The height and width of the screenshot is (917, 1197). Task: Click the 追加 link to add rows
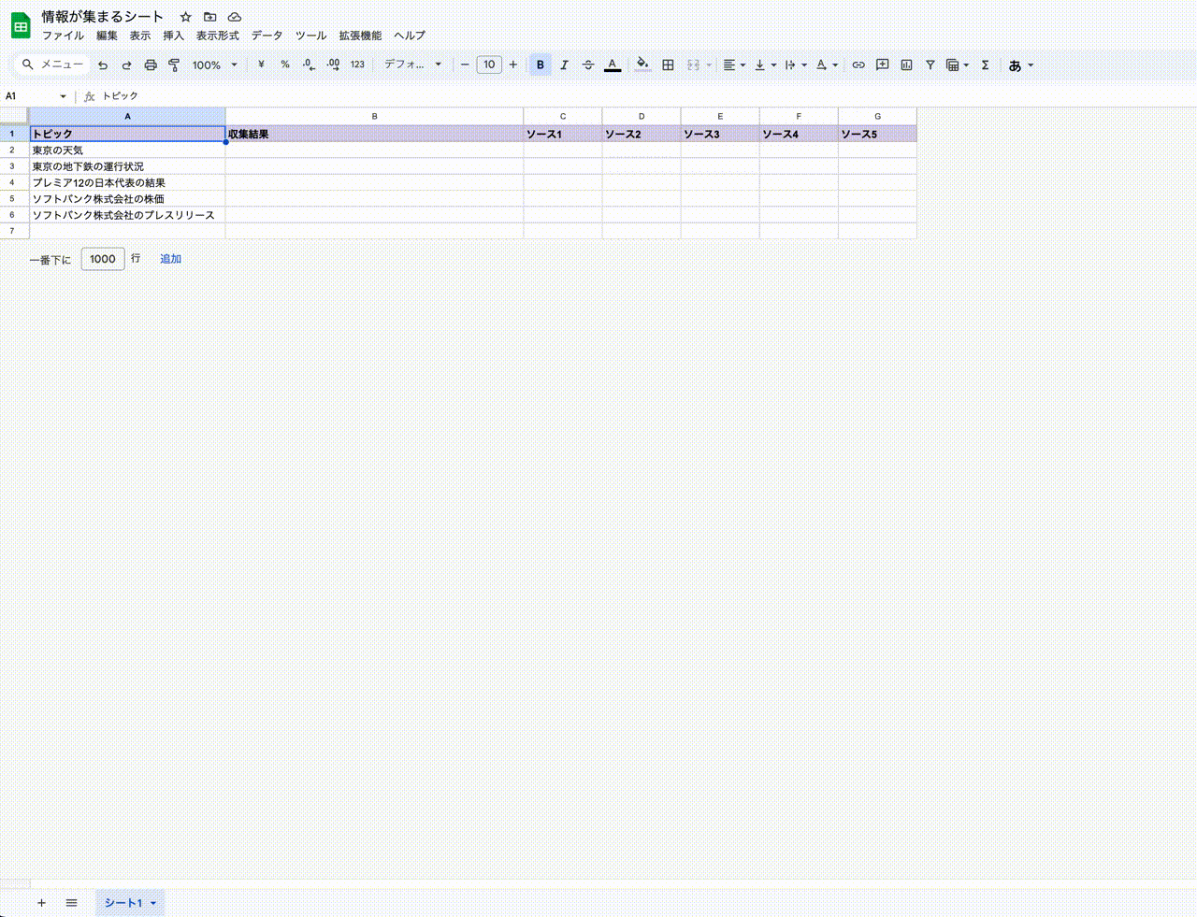pos(170,259)
